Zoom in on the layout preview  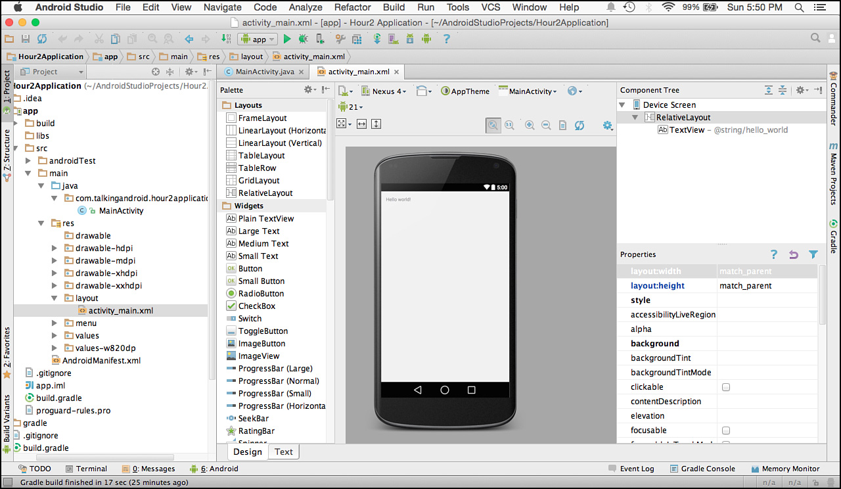[530, 125]
